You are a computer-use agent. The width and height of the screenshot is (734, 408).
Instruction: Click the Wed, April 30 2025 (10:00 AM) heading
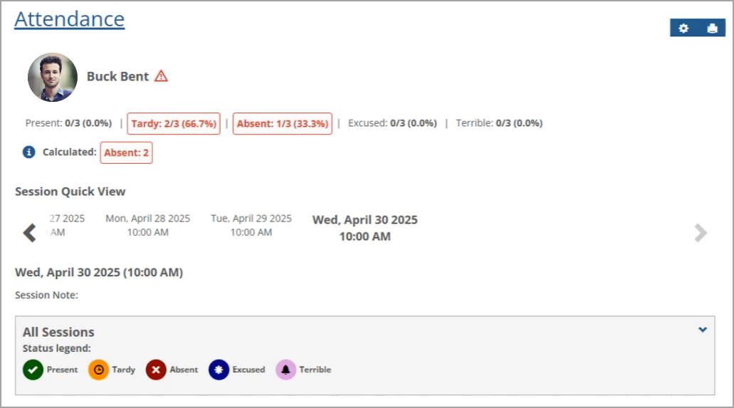[99, 272]
